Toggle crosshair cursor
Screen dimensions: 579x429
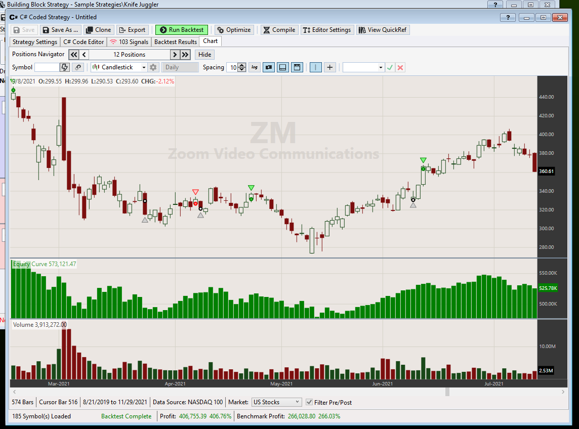[x=330, y=67]
